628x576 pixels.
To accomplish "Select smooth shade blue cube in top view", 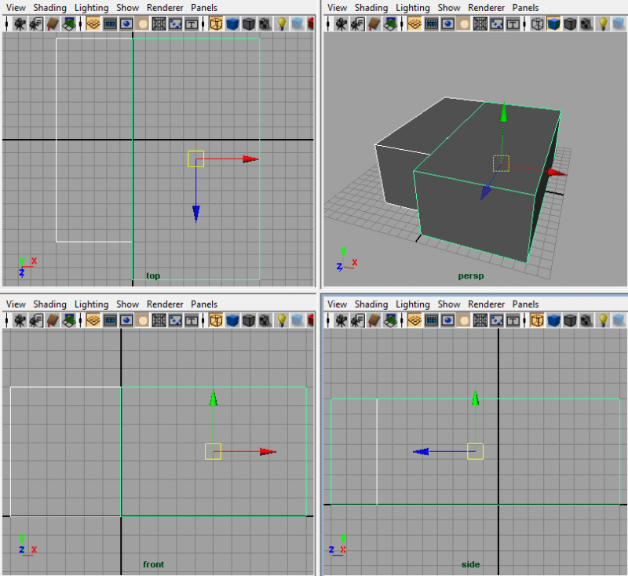I will [x=232, y=24].
